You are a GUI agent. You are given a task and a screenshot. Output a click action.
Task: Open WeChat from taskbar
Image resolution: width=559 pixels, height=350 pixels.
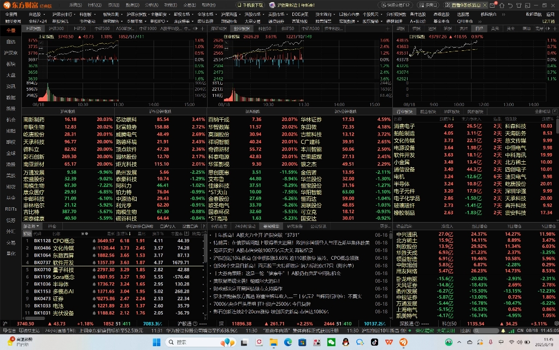click(x=331, y=342)
